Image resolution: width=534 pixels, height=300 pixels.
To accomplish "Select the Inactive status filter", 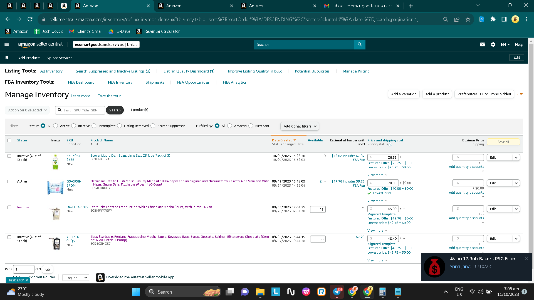I will coord(74,126).
